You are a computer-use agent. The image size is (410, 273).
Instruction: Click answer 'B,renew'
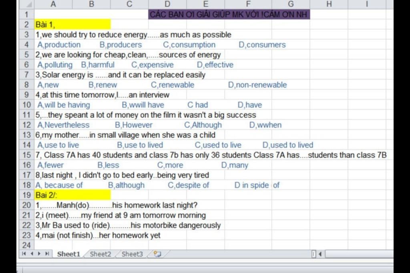(103, 85)
